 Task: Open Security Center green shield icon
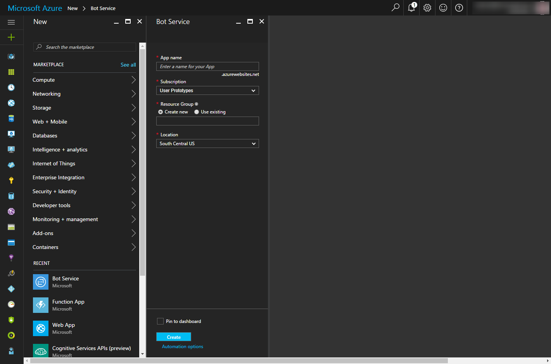(11, 320)
